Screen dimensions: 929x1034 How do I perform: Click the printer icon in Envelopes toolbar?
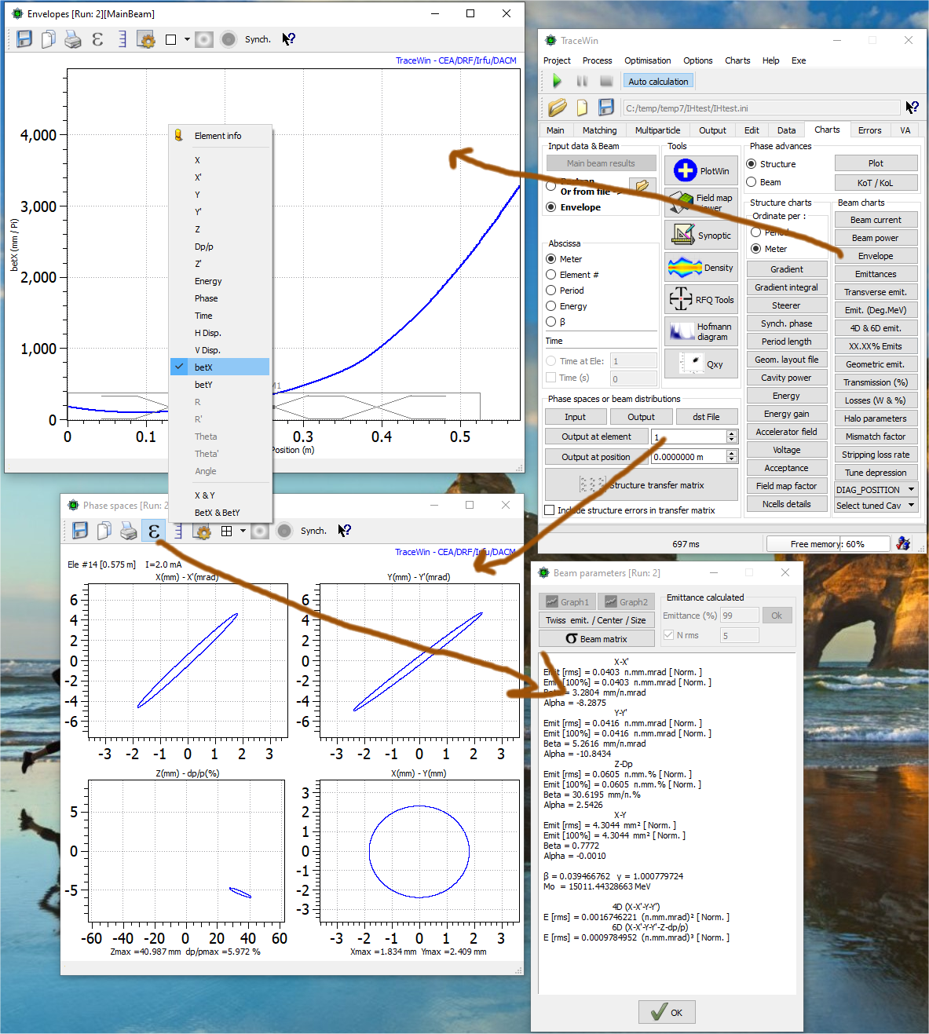(x=73, y=39)
